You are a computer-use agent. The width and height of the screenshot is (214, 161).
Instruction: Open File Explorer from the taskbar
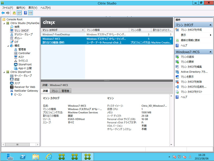coord(36,157)
